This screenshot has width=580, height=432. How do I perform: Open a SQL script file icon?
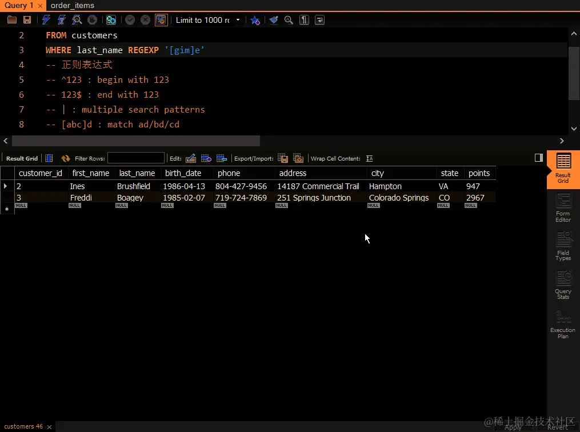coord(12,20)
